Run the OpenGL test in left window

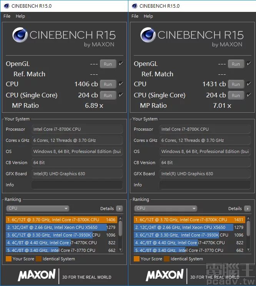point(108,64)
